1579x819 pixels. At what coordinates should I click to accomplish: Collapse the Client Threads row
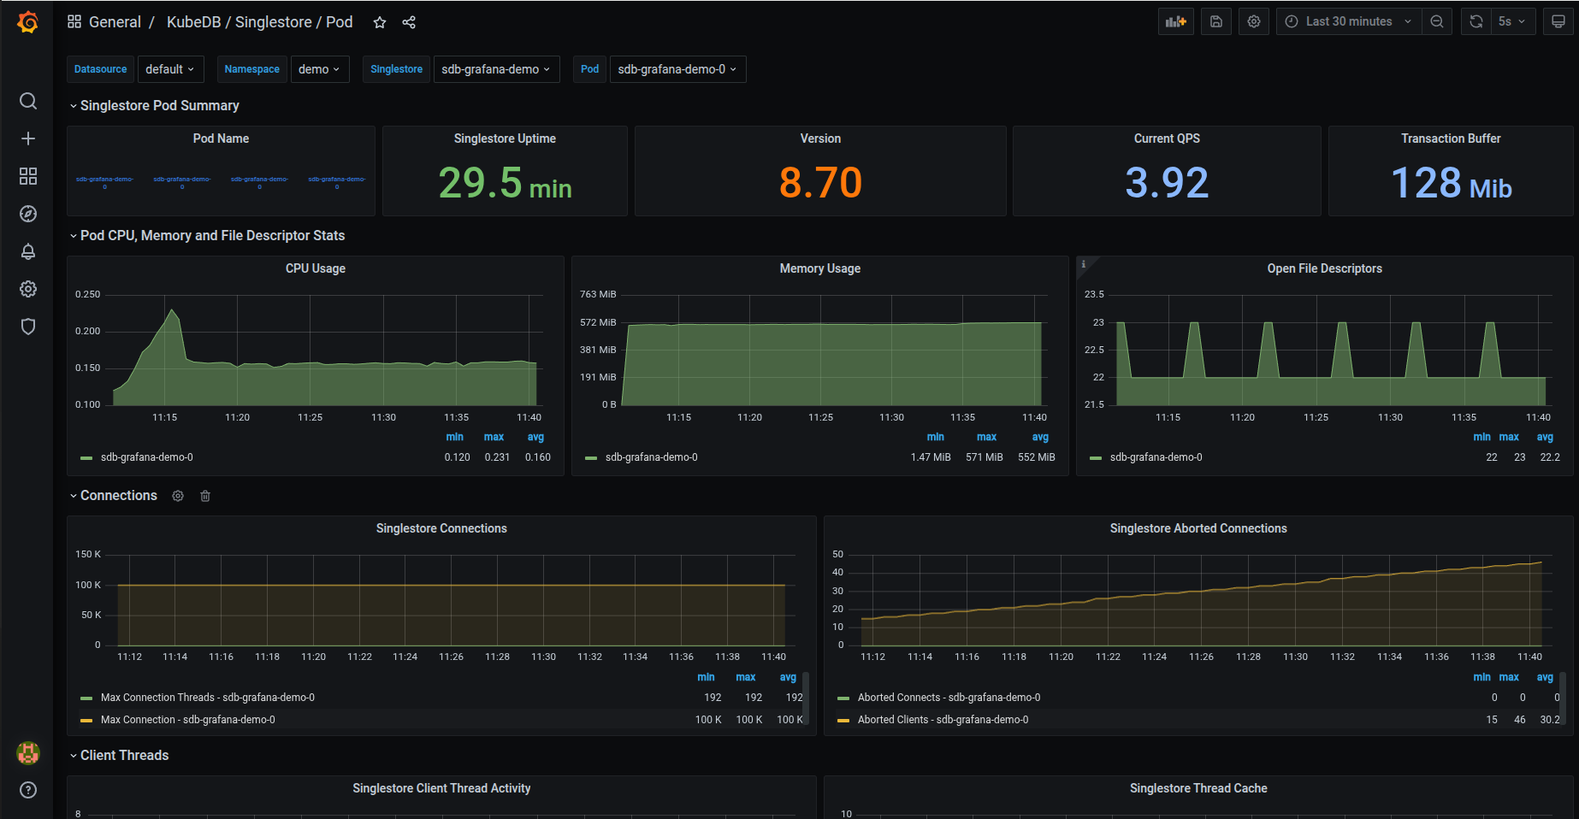coord(119,756)
